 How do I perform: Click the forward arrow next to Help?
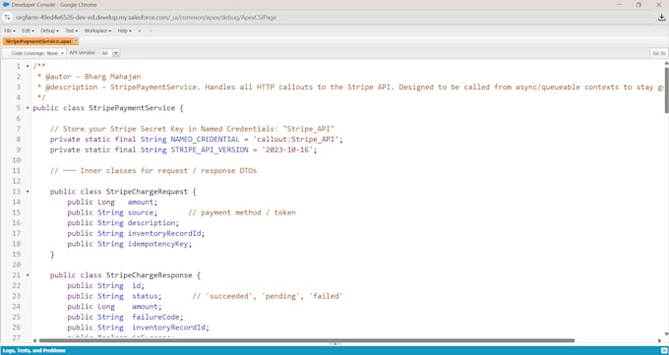[151, 30]
